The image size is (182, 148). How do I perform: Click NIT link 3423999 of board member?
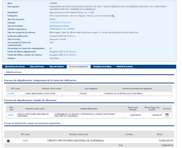click(x=11, y=93)
